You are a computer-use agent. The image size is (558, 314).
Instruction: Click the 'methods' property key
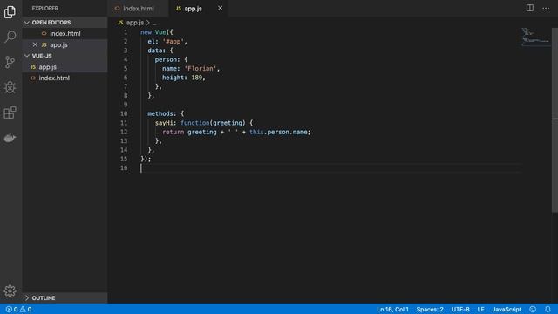click(x=160, y=113)
